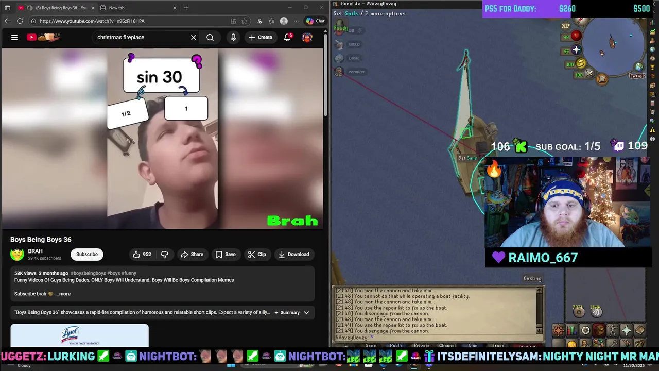Screen dimensions: 659x371
Task: Open the YouTube hamburger guide menu
Action: pos(14,37)
